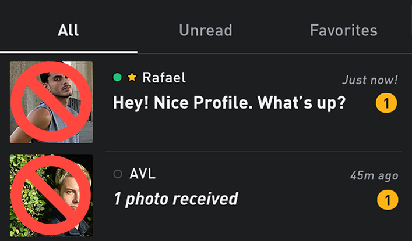Click the unread badge on Rafael's chat
The width and height of the screenshot is (412, 241).
[x=386, y=104]
